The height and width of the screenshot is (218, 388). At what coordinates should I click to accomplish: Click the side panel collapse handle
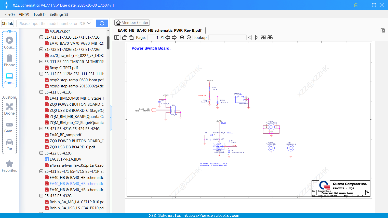click(x=111, y=117)
